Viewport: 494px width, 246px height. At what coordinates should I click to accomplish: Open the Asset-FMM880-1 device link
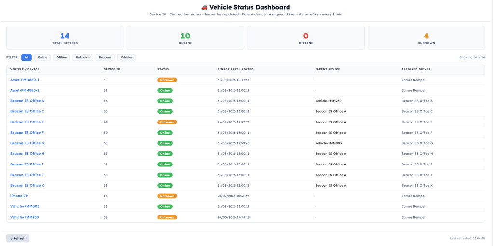pos(25,80)
